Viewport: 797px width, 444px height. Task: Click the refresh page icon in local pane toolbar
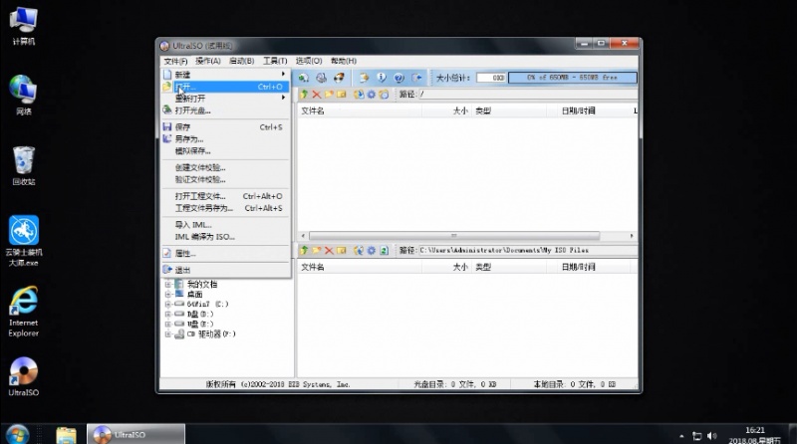tap(384, 251)
